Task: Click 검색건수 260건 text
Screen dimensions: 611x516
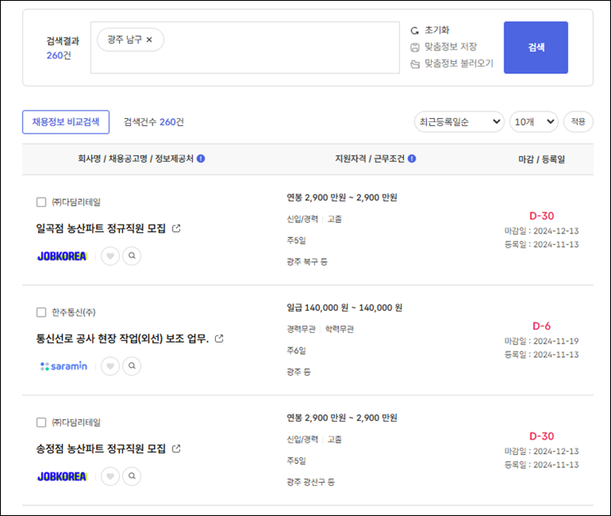Action: coord(153,122)
